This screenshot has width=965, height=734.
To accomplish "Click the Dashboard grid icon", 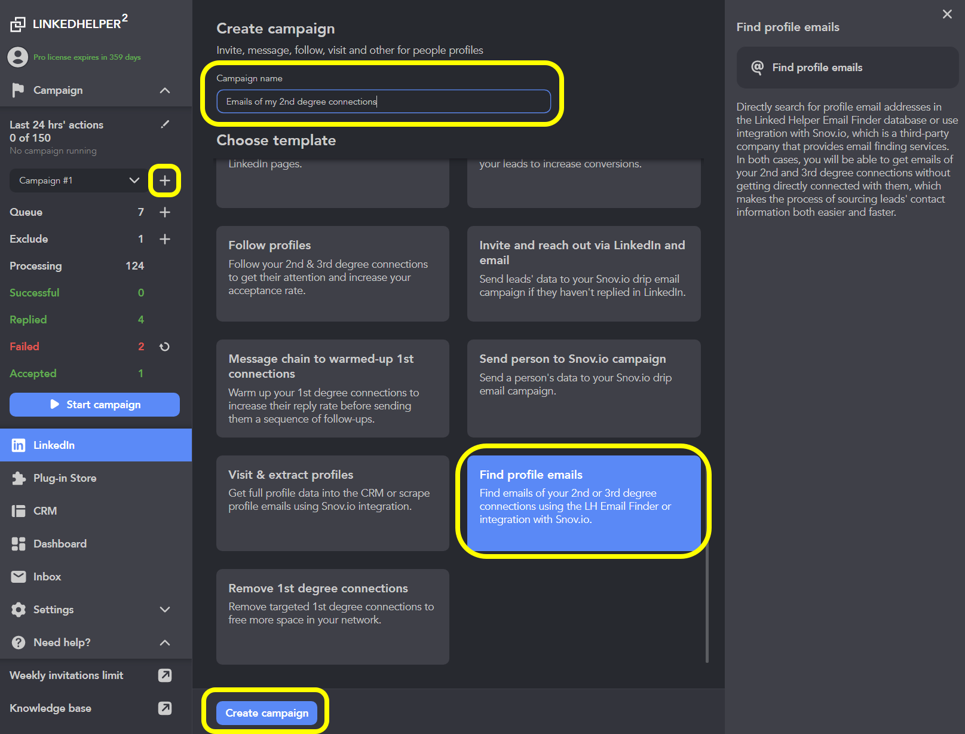I will click(19, 544).
